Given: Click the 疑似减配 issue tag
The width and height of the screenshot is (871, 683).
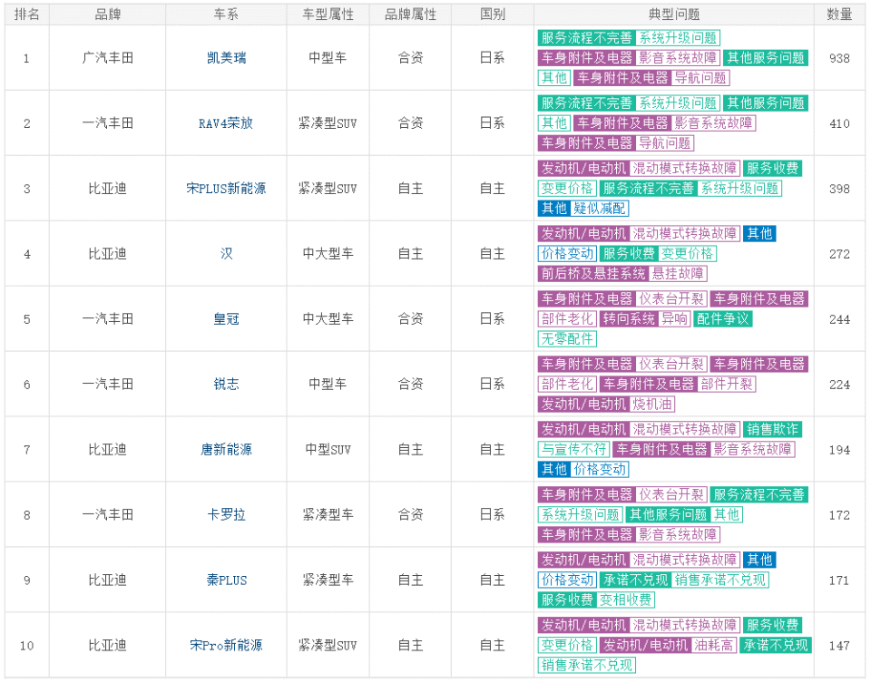Looking at the screenshot, I should click(601, 209).
